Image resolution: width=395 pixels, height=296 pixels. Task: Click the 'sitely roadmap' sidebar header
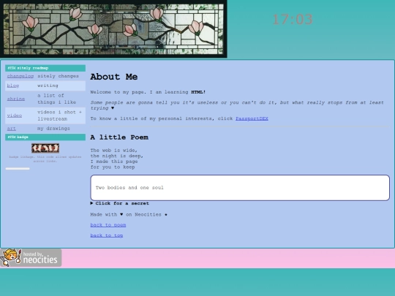tap(45, 68)
